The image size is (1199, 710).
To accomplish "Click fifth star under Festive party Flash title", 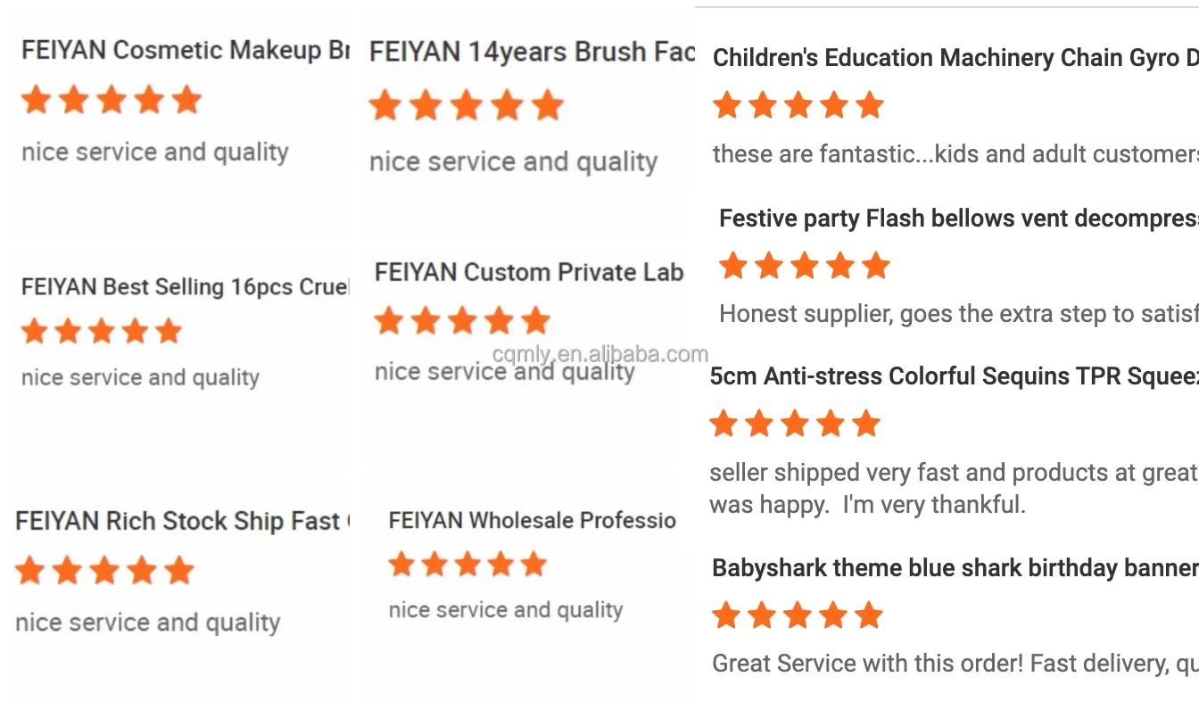I will pyautogui.click(x=876, y=266).
